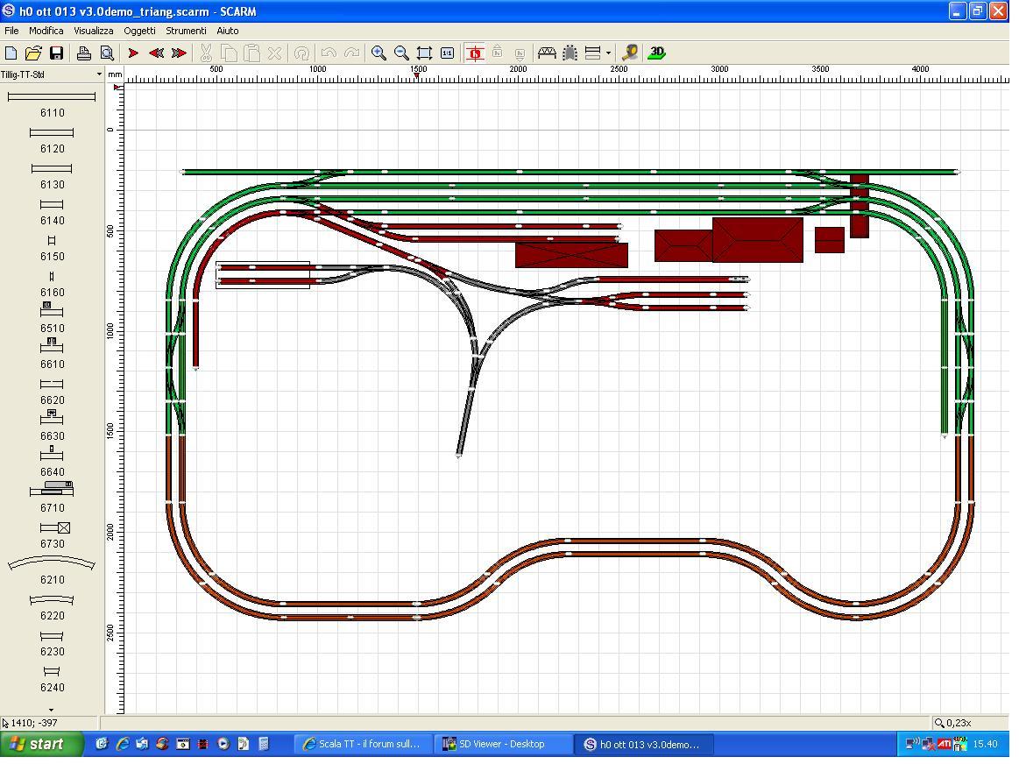This screenshot has width=1019, height=764.
Task: Print the track plan
Action: point(84,53)
